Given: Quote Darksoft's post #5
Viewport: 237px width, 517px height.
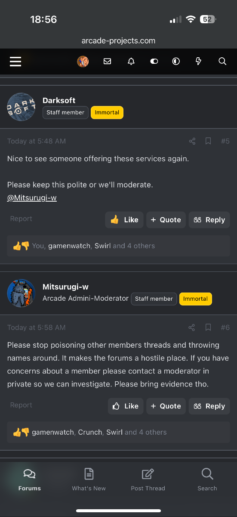Looking at the screenshot, I should tap(166, 220).
